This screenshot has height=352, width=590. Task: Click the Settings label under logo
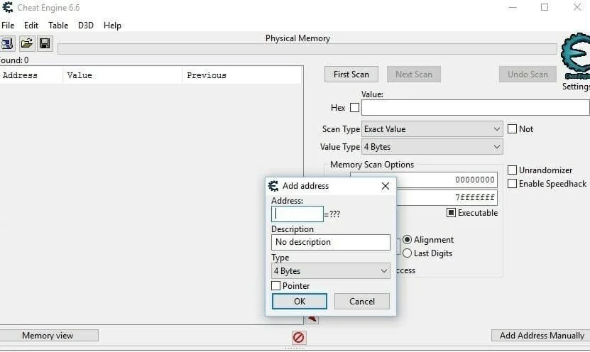pos(576,87)
